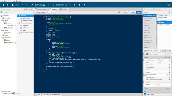Collapse the Views tree node

(1, 21)
